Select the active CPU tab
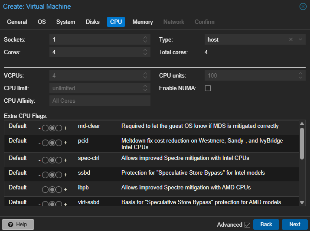The height and width of the screenshot is (231, 310). 116,22
